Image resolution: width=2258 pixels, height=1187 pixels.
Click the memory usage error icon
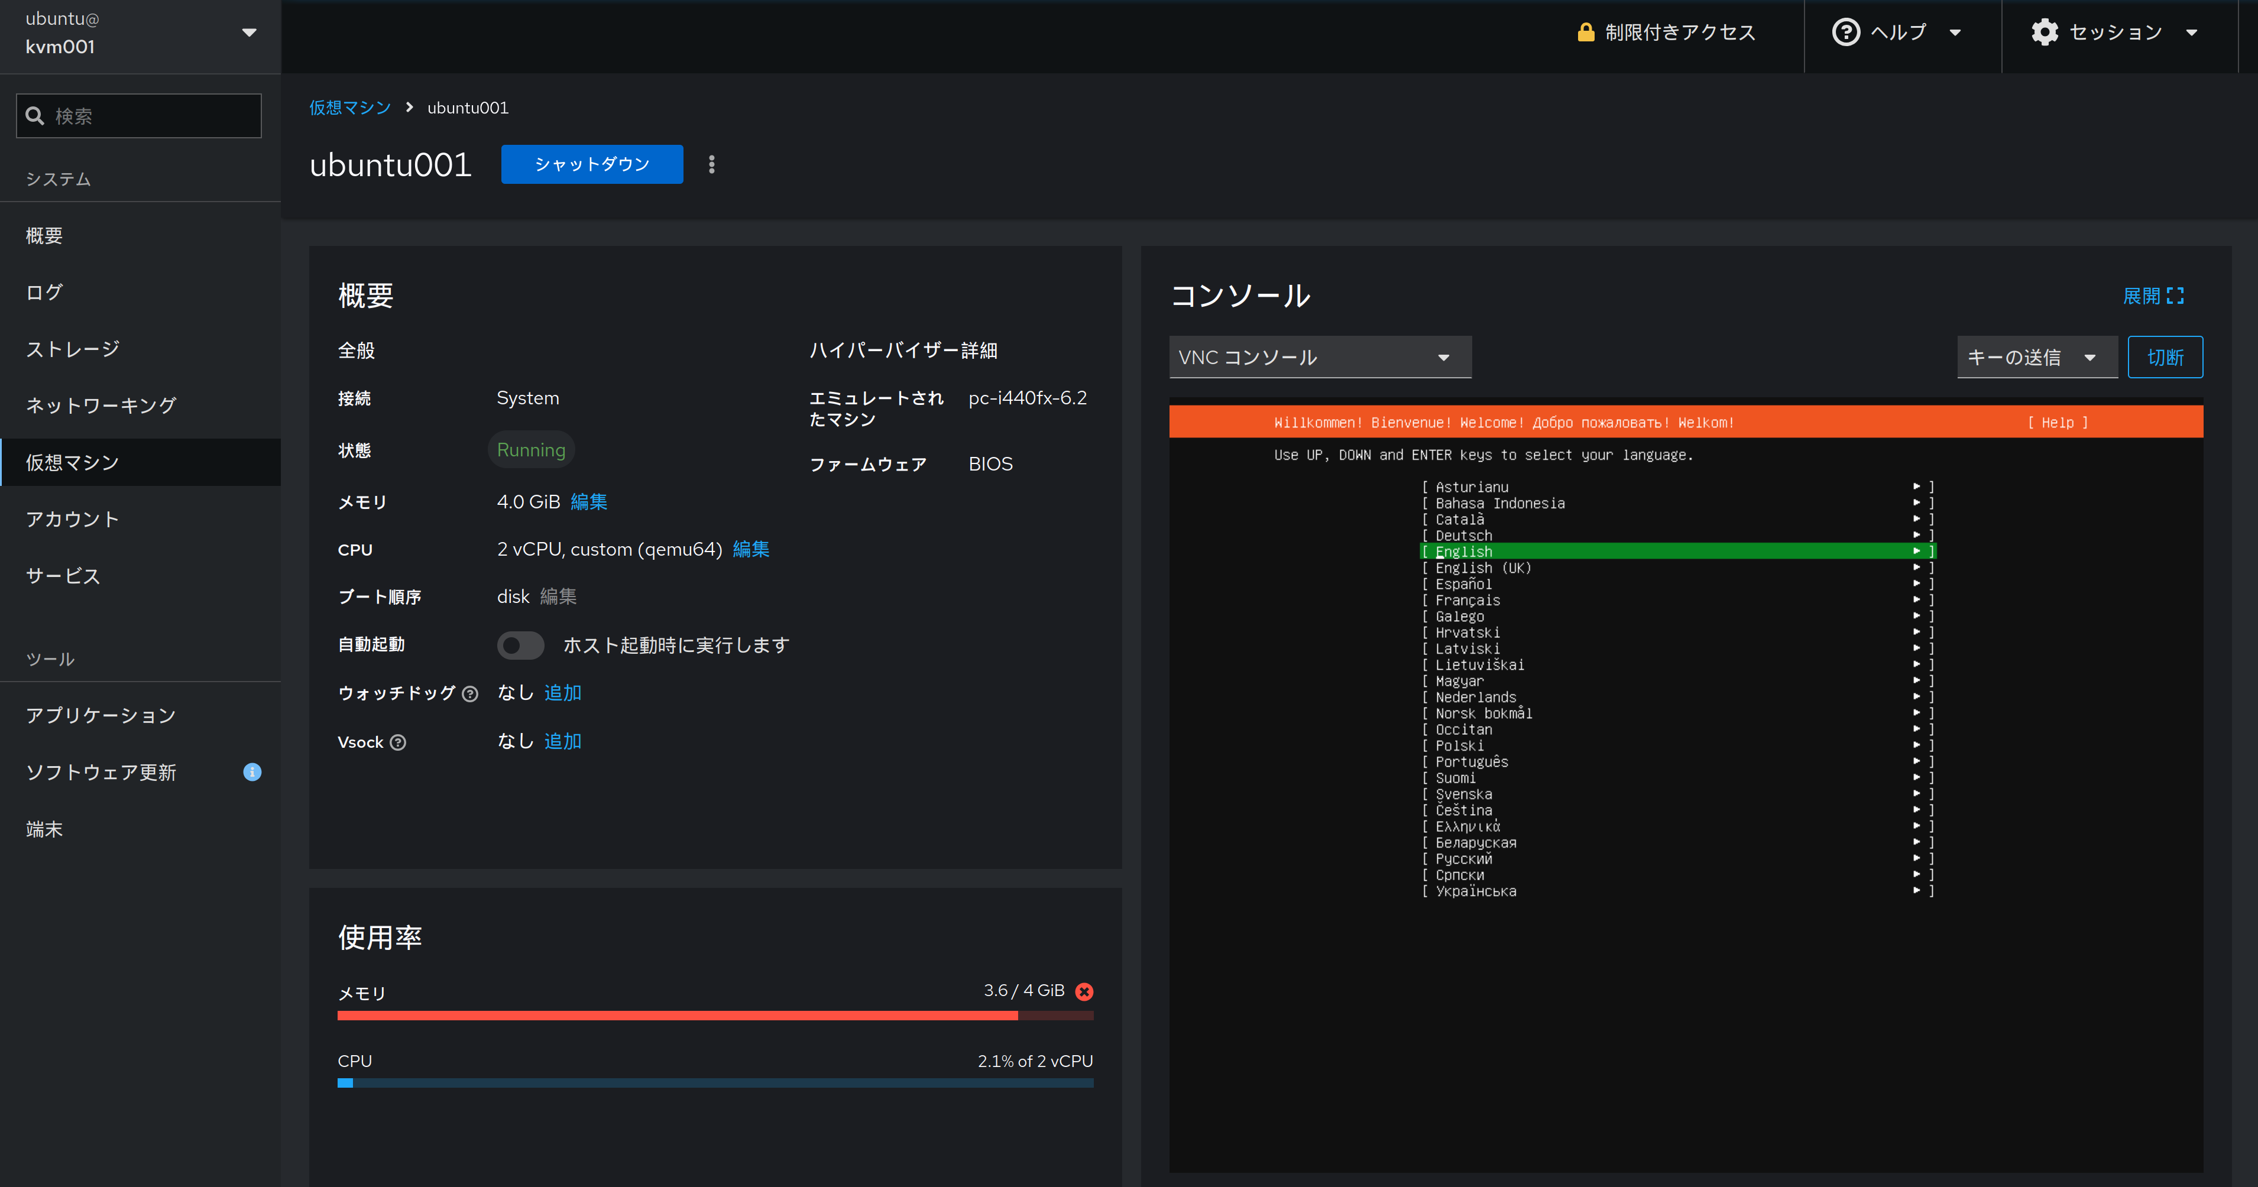(1084, 991)
